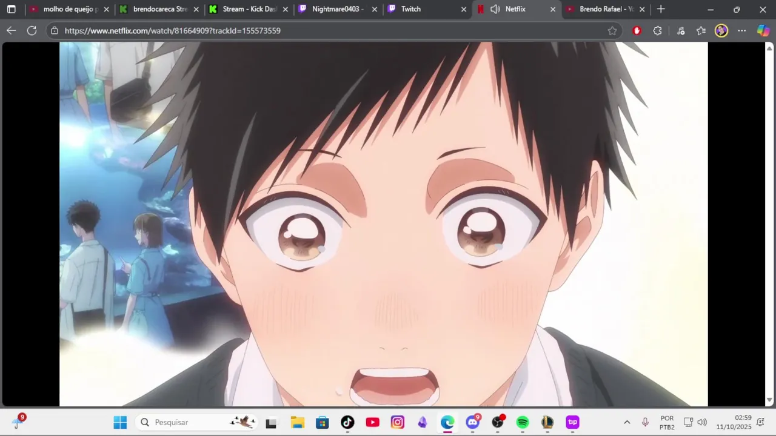Open League of Legends taskbar icon
The height and width of the screenshot is (436, 776).
tap(547, 423)
